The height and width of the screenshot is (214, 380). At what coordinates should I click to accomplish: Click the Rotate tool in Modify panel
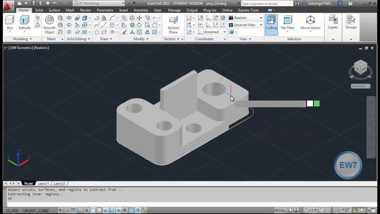139,25
